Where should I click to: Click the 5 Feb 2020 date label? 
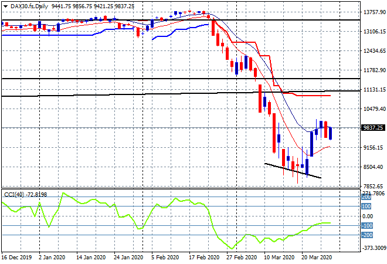[x=165, y=258]
